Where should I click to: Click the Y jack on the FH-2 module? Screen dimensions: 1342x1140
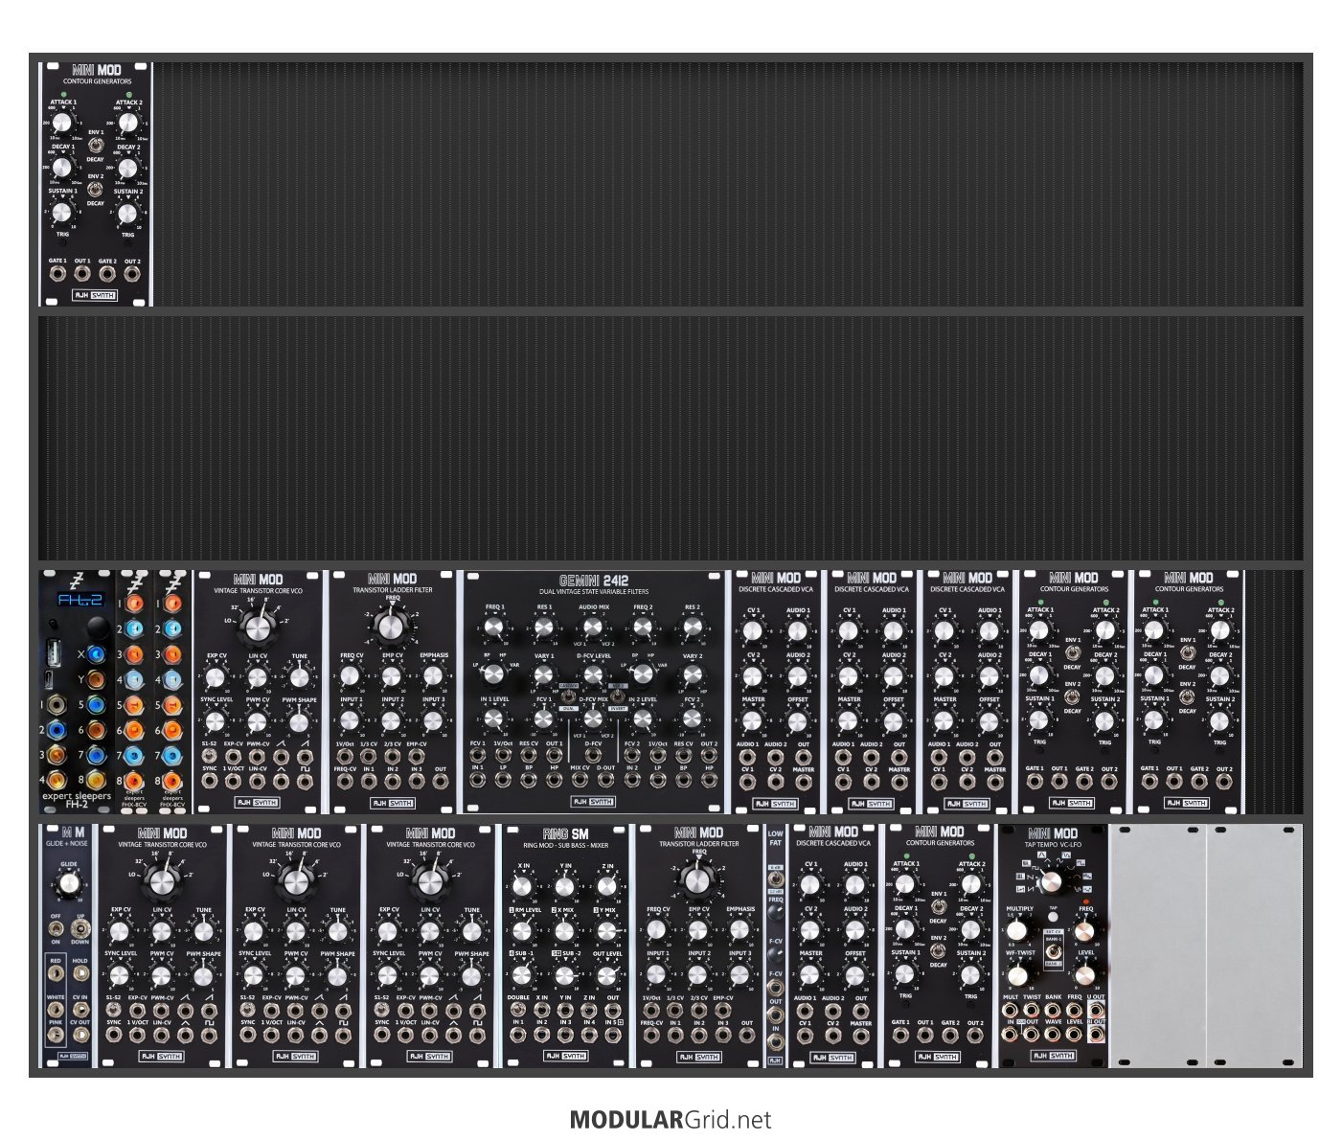click(96, 679)
